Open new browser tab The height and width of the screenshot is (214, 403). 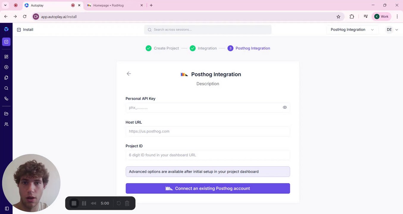tap(151, 5)
